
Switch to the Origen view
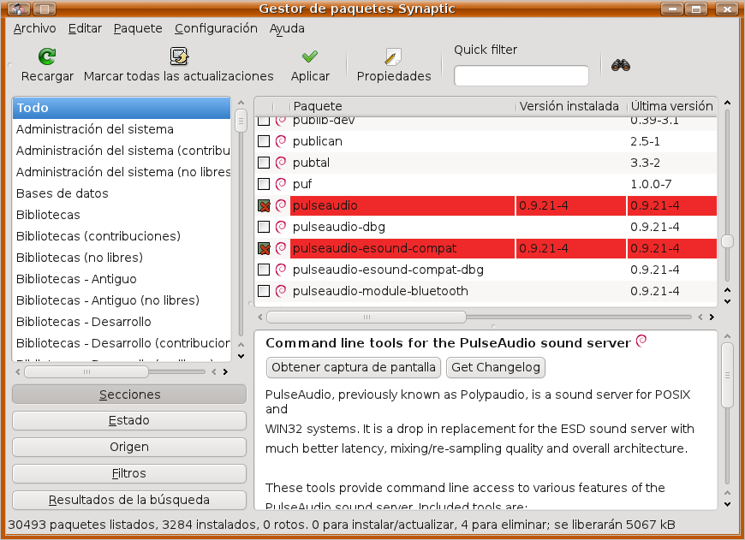(129, 447)
